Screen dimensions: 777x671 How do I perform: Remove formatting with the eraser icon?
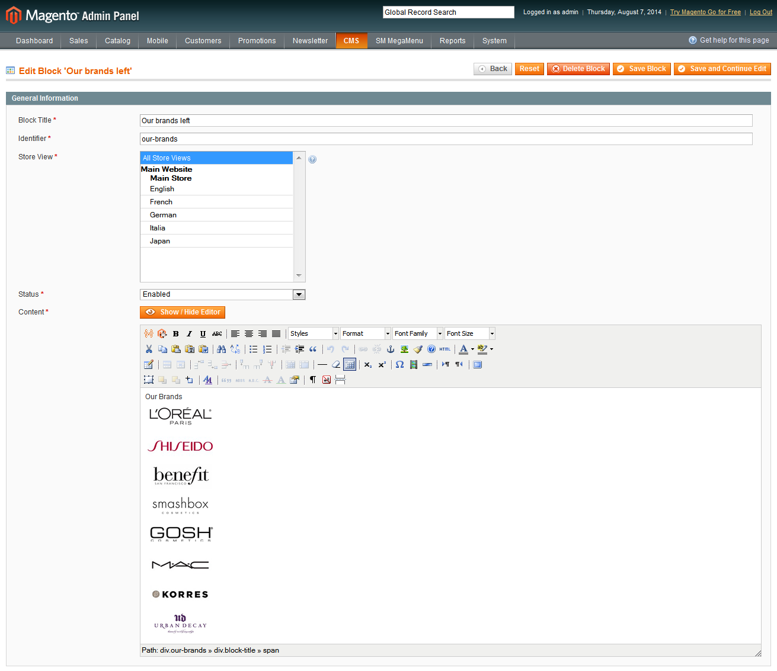point(336,364)
